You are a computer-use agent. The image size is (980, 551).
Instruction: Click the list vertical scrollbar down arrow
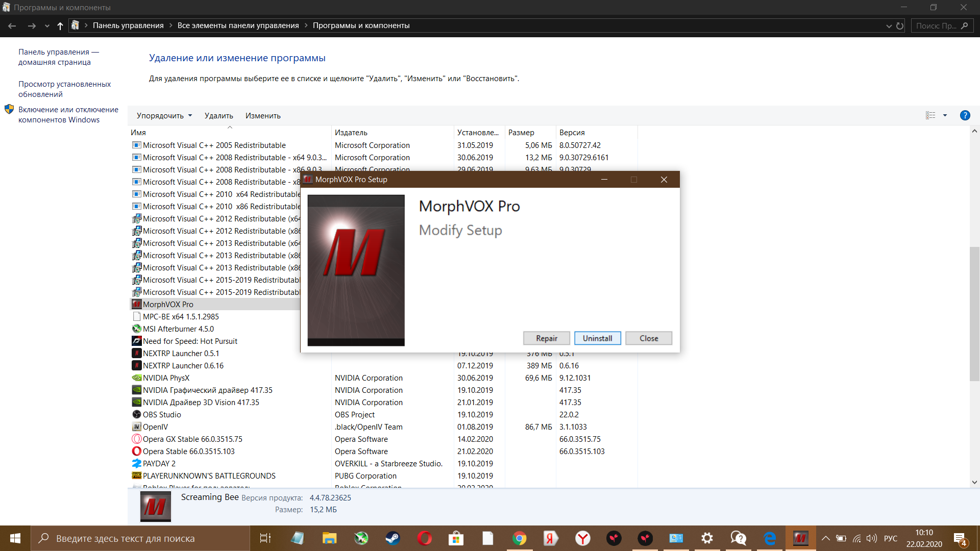point(974,482)
